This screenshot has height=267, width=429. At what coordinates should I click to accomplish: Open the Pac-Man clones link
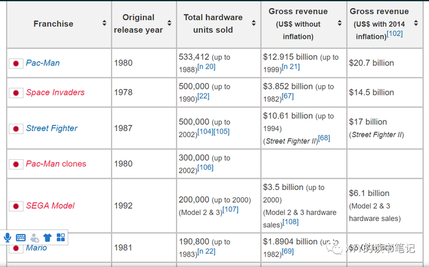56,164
